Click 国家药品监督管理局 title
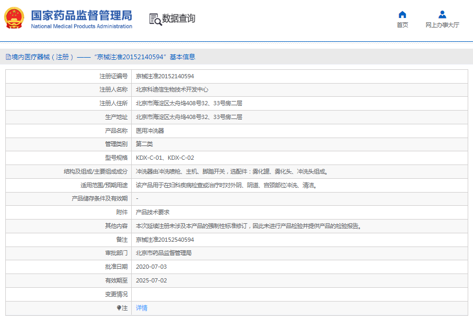The height and width of the screenshot is (319, 473). tap(81, 15)
